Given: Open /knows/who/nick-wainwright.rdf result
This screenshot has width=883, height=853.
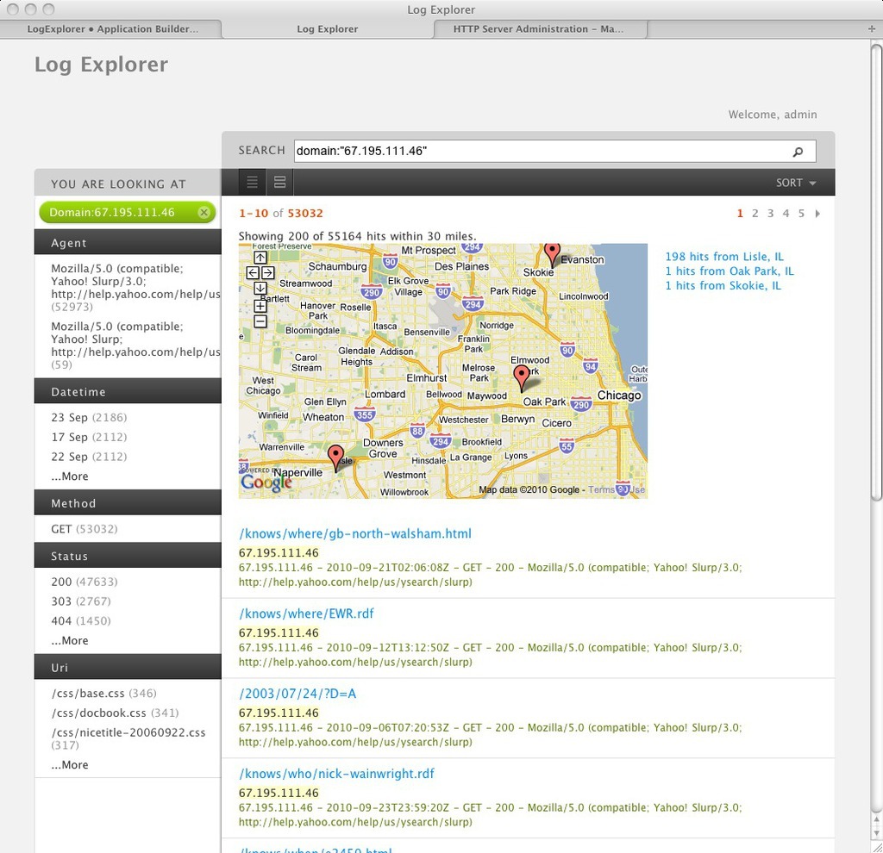Looking at the screenshot, I should coord(337,774).
